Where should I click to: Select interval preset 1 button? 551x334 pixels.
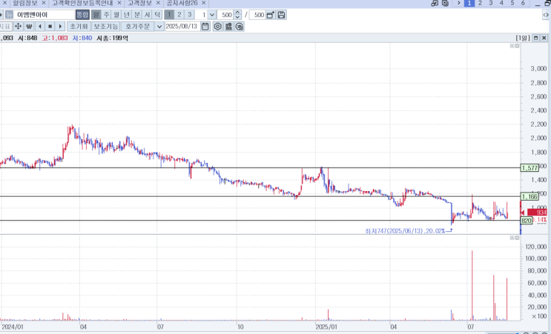169,15
